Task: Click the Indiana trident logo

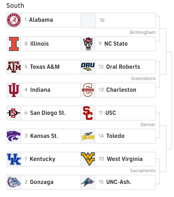Action: (14, 90)
